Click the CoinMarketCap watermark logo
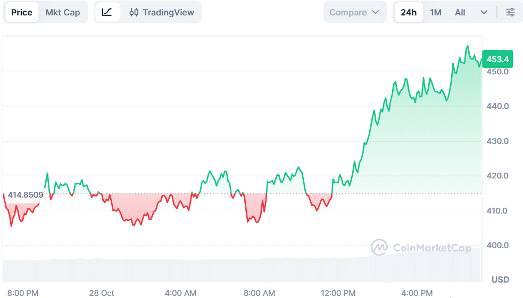523x298 pixels. [x=421, y=247]
